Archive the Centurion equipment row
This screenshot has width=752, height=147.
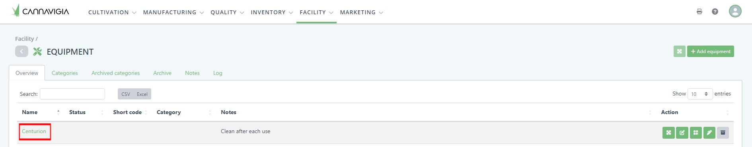pos(723,133)
